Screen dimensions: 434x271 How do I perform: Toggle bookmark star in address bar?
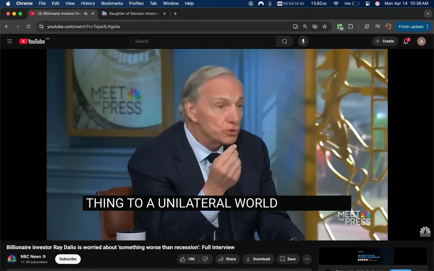tap(324, 26)
